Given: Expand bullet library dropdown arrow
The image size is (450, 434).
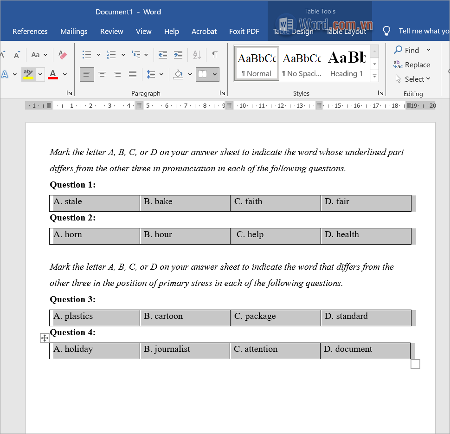Looking at the screenshot, I should tap(98, 55).
